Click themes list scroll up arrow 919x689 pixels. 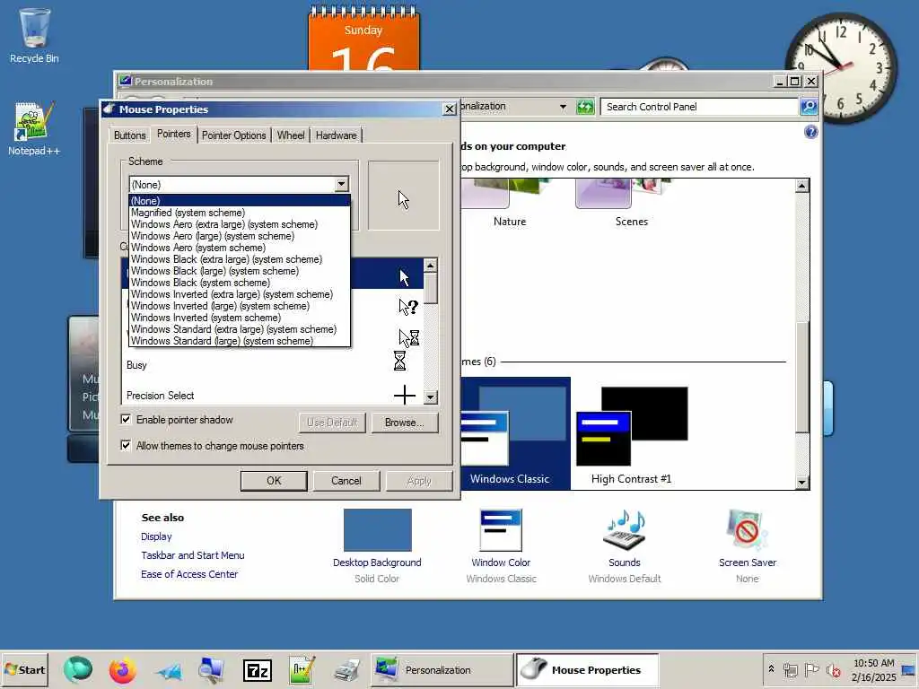pyautogui.click(x=801, y=186)
